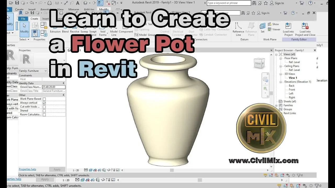Collapse the Elevations (Elevation 1) node
The width and height of the screenshot is (335, 188).
pyautogui.click(x=280, y=82)
